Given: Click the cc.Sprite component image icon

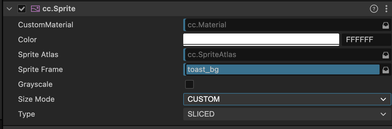Looking at the screenshot, I should 35,9.
